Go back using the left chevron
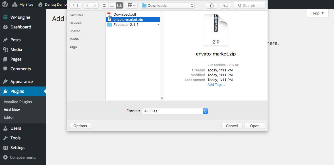The width and height of the screenshot is (334, 165). click(87, 5)
